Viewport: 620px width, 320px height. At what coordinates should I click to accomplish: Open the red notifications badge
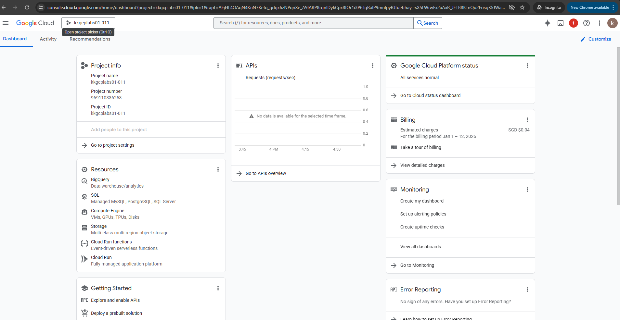[x=574, y=23]
